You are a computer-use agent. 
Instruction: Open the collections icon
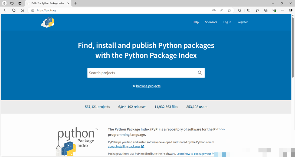click(266, 10)
